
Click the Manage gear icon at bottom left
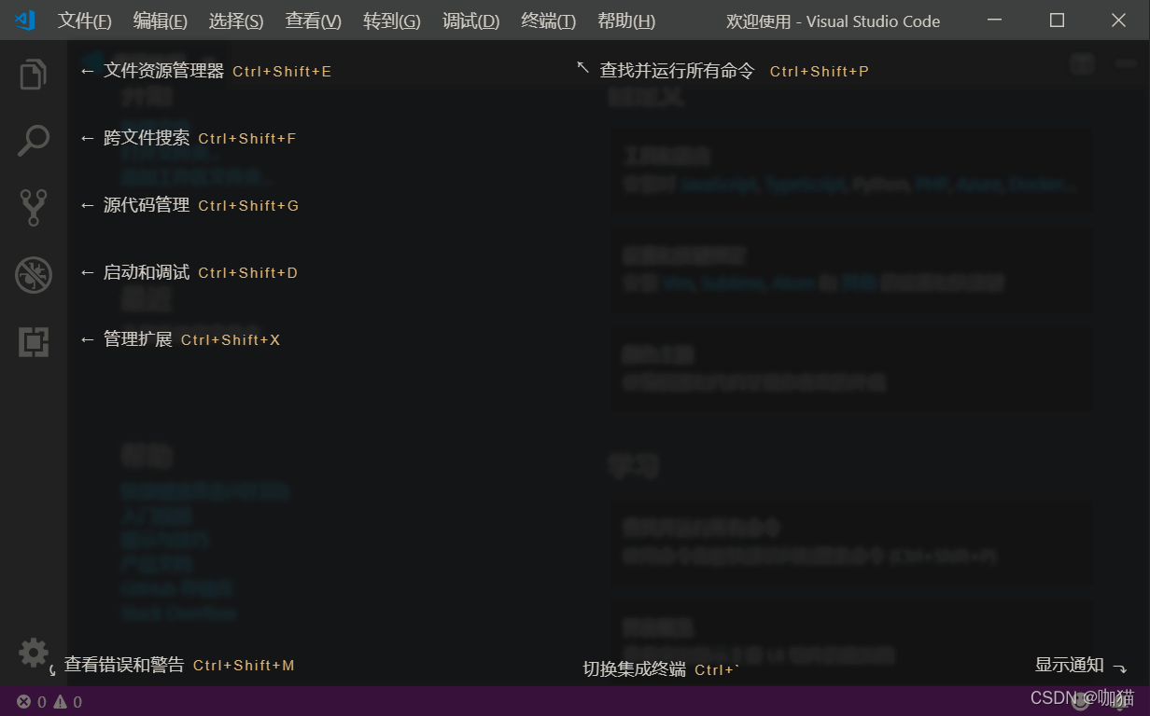[x=34, y=653]
